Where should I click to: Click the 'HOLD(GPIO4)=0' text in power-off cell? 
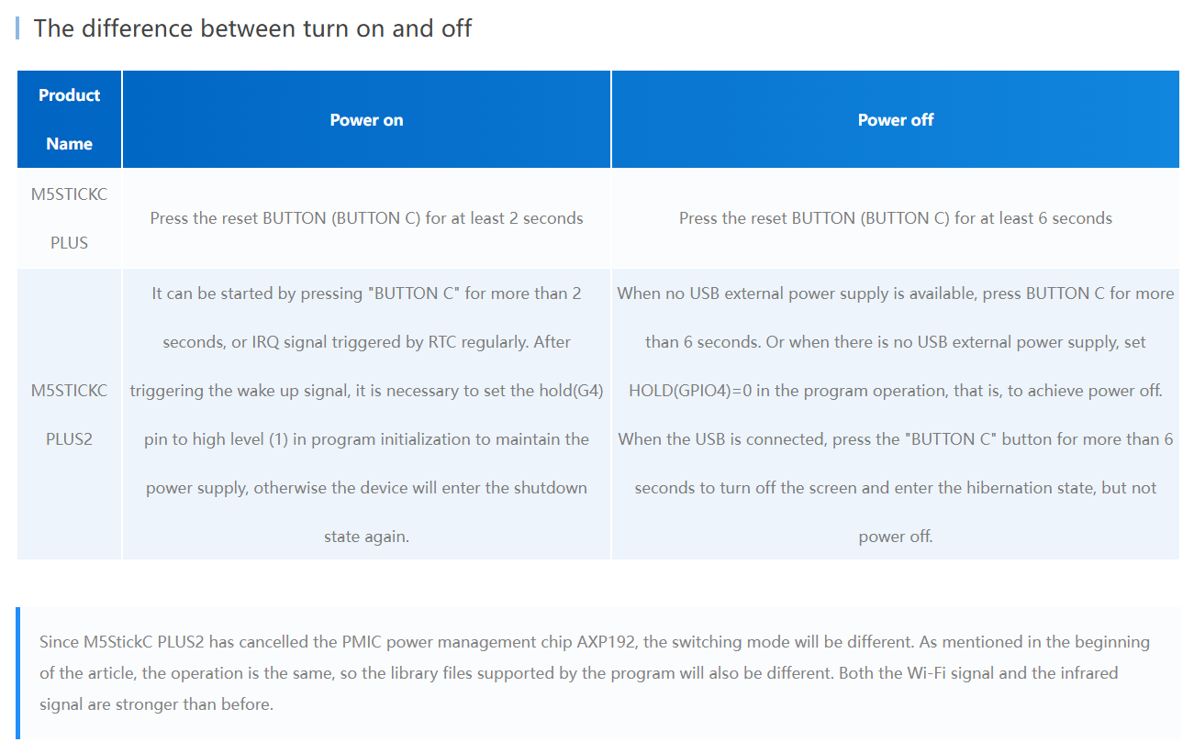[x=686, y=391]
